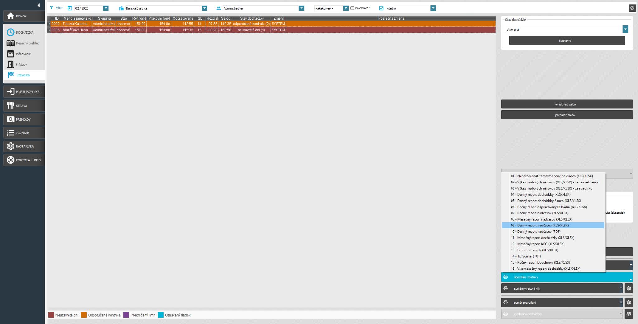Viewport: 638px width, 324px height.
Task: Enable the invertovať checkbox
Action: [x=352, y=8]
